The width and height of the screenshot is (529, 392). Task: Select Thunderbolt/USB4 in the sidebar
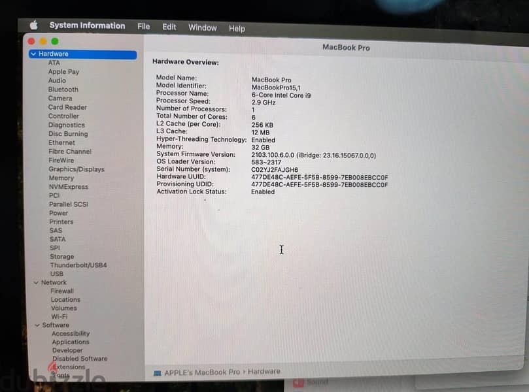[78, 265]
